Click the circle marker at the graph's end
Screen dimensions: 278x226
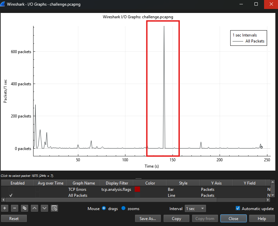pyautogui.click(x=261, y=147)
